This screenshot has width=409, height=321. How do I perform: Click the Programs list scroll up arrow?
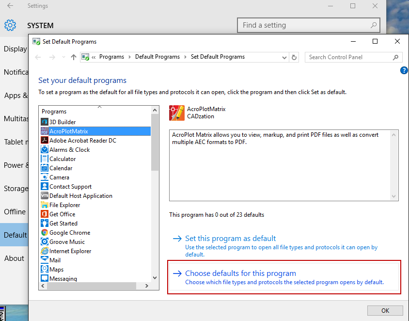pos(155,110)
